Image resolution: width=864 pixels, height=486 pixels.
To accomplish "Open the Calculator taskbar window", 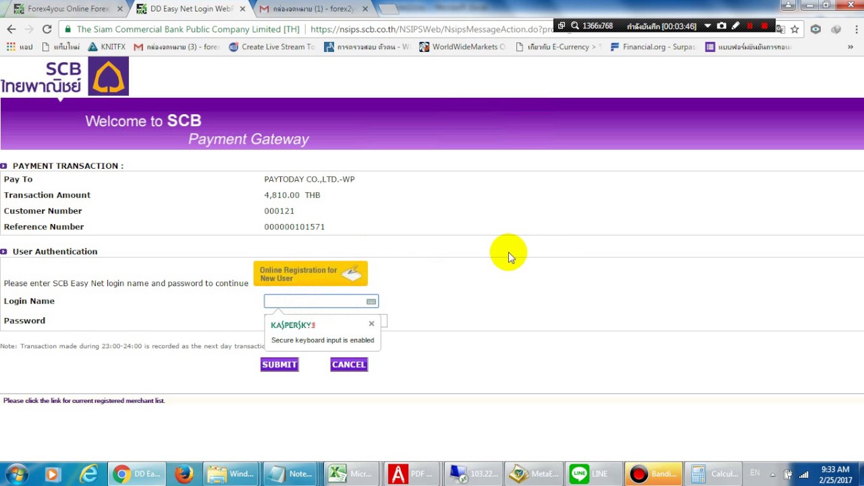I will click(x=713, y=474).
